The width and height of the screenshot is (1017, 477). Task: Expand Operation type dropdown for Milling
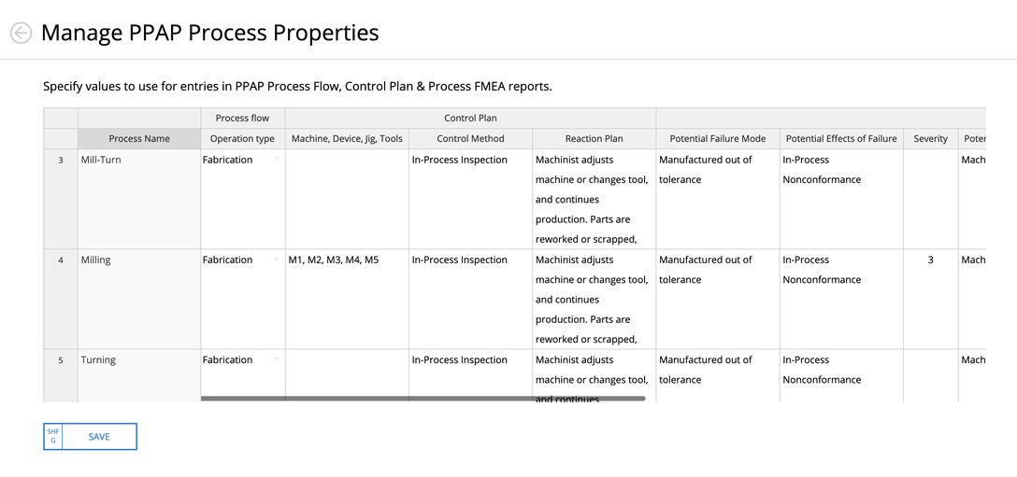click(277, 260)
